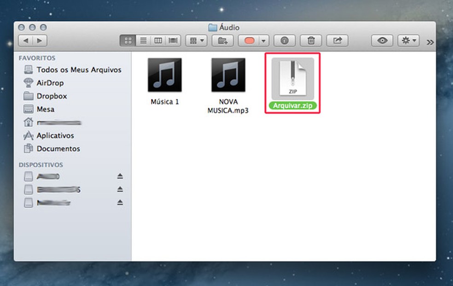
Task: Open the label color dropdown arrow
Action: pyautogui.click(x=263, y=40)
